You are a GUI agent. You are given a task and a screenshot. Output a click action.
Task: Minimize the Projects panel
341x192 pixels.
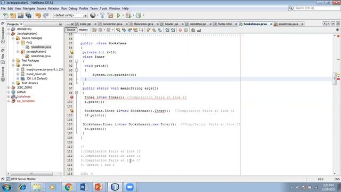[x=60, y=24]
